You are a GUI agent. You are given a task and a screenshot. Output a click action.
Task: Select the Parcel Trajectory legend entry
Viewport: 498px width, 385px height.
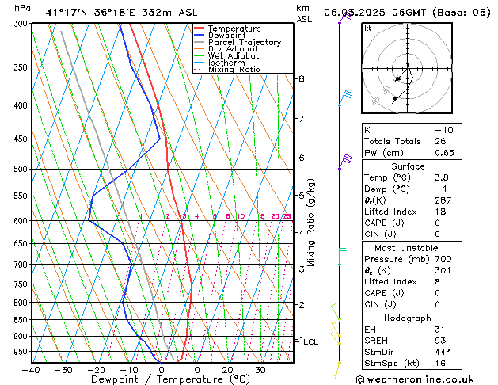pyautogui.click(x=244, y=42)
